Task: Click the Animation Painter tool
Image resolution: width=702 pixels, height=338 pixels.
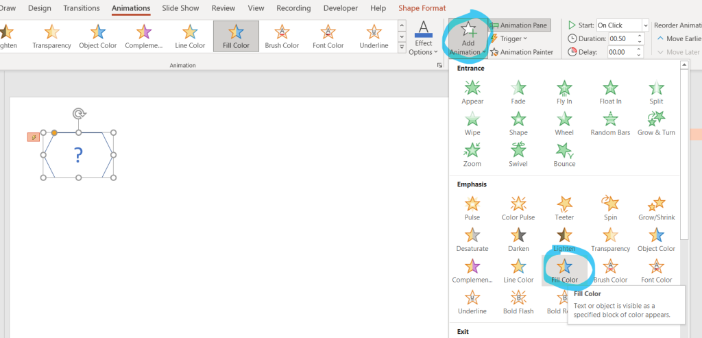Action: click(522, 52)
